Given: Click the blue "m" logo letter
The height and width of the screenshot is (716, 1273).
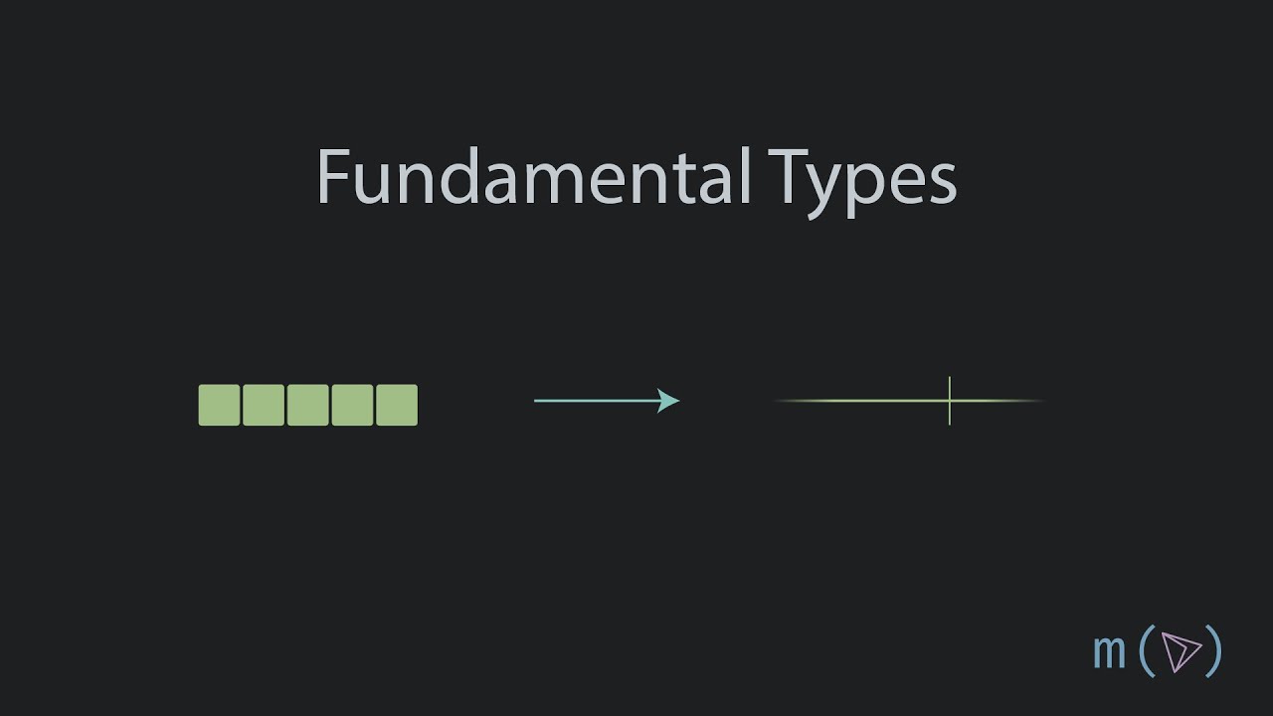Looking at the screenshot, I should click(x=1109, y=652).
